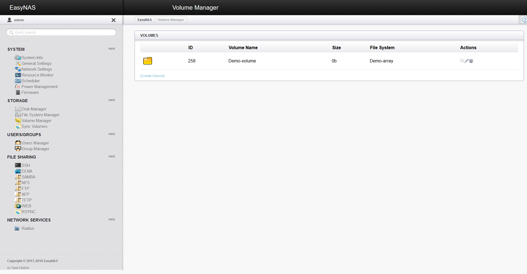Click the Demo-array file system cell
This screenshot has width=527, height=274.
381,61
